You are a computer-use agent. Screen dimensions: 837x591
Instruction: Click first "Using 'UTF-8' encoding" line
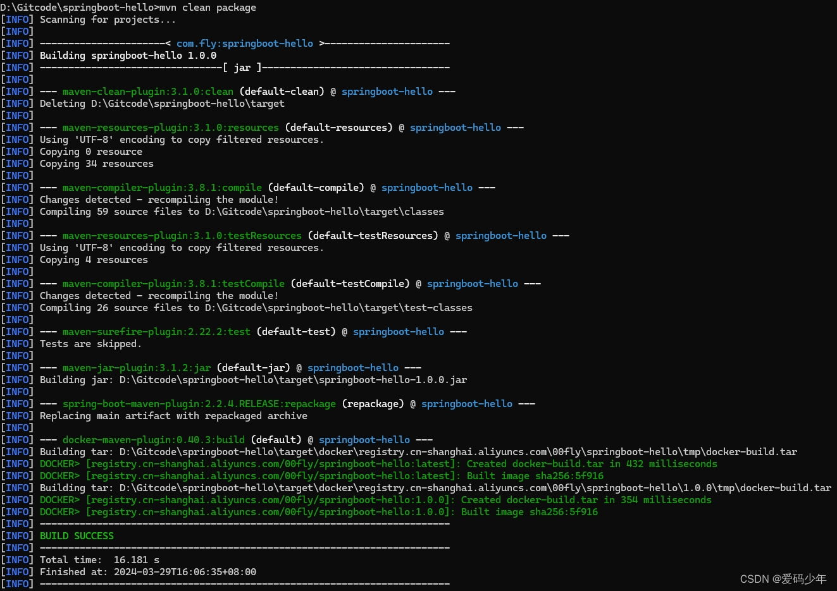pyautogui.click(x=182, y=140)
